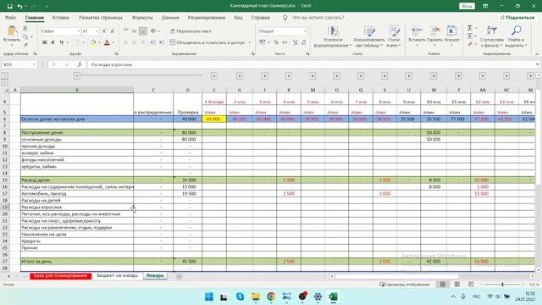Click the Sort and Filter icon
This screenshot has width=542, height=305.
[491, 30]
